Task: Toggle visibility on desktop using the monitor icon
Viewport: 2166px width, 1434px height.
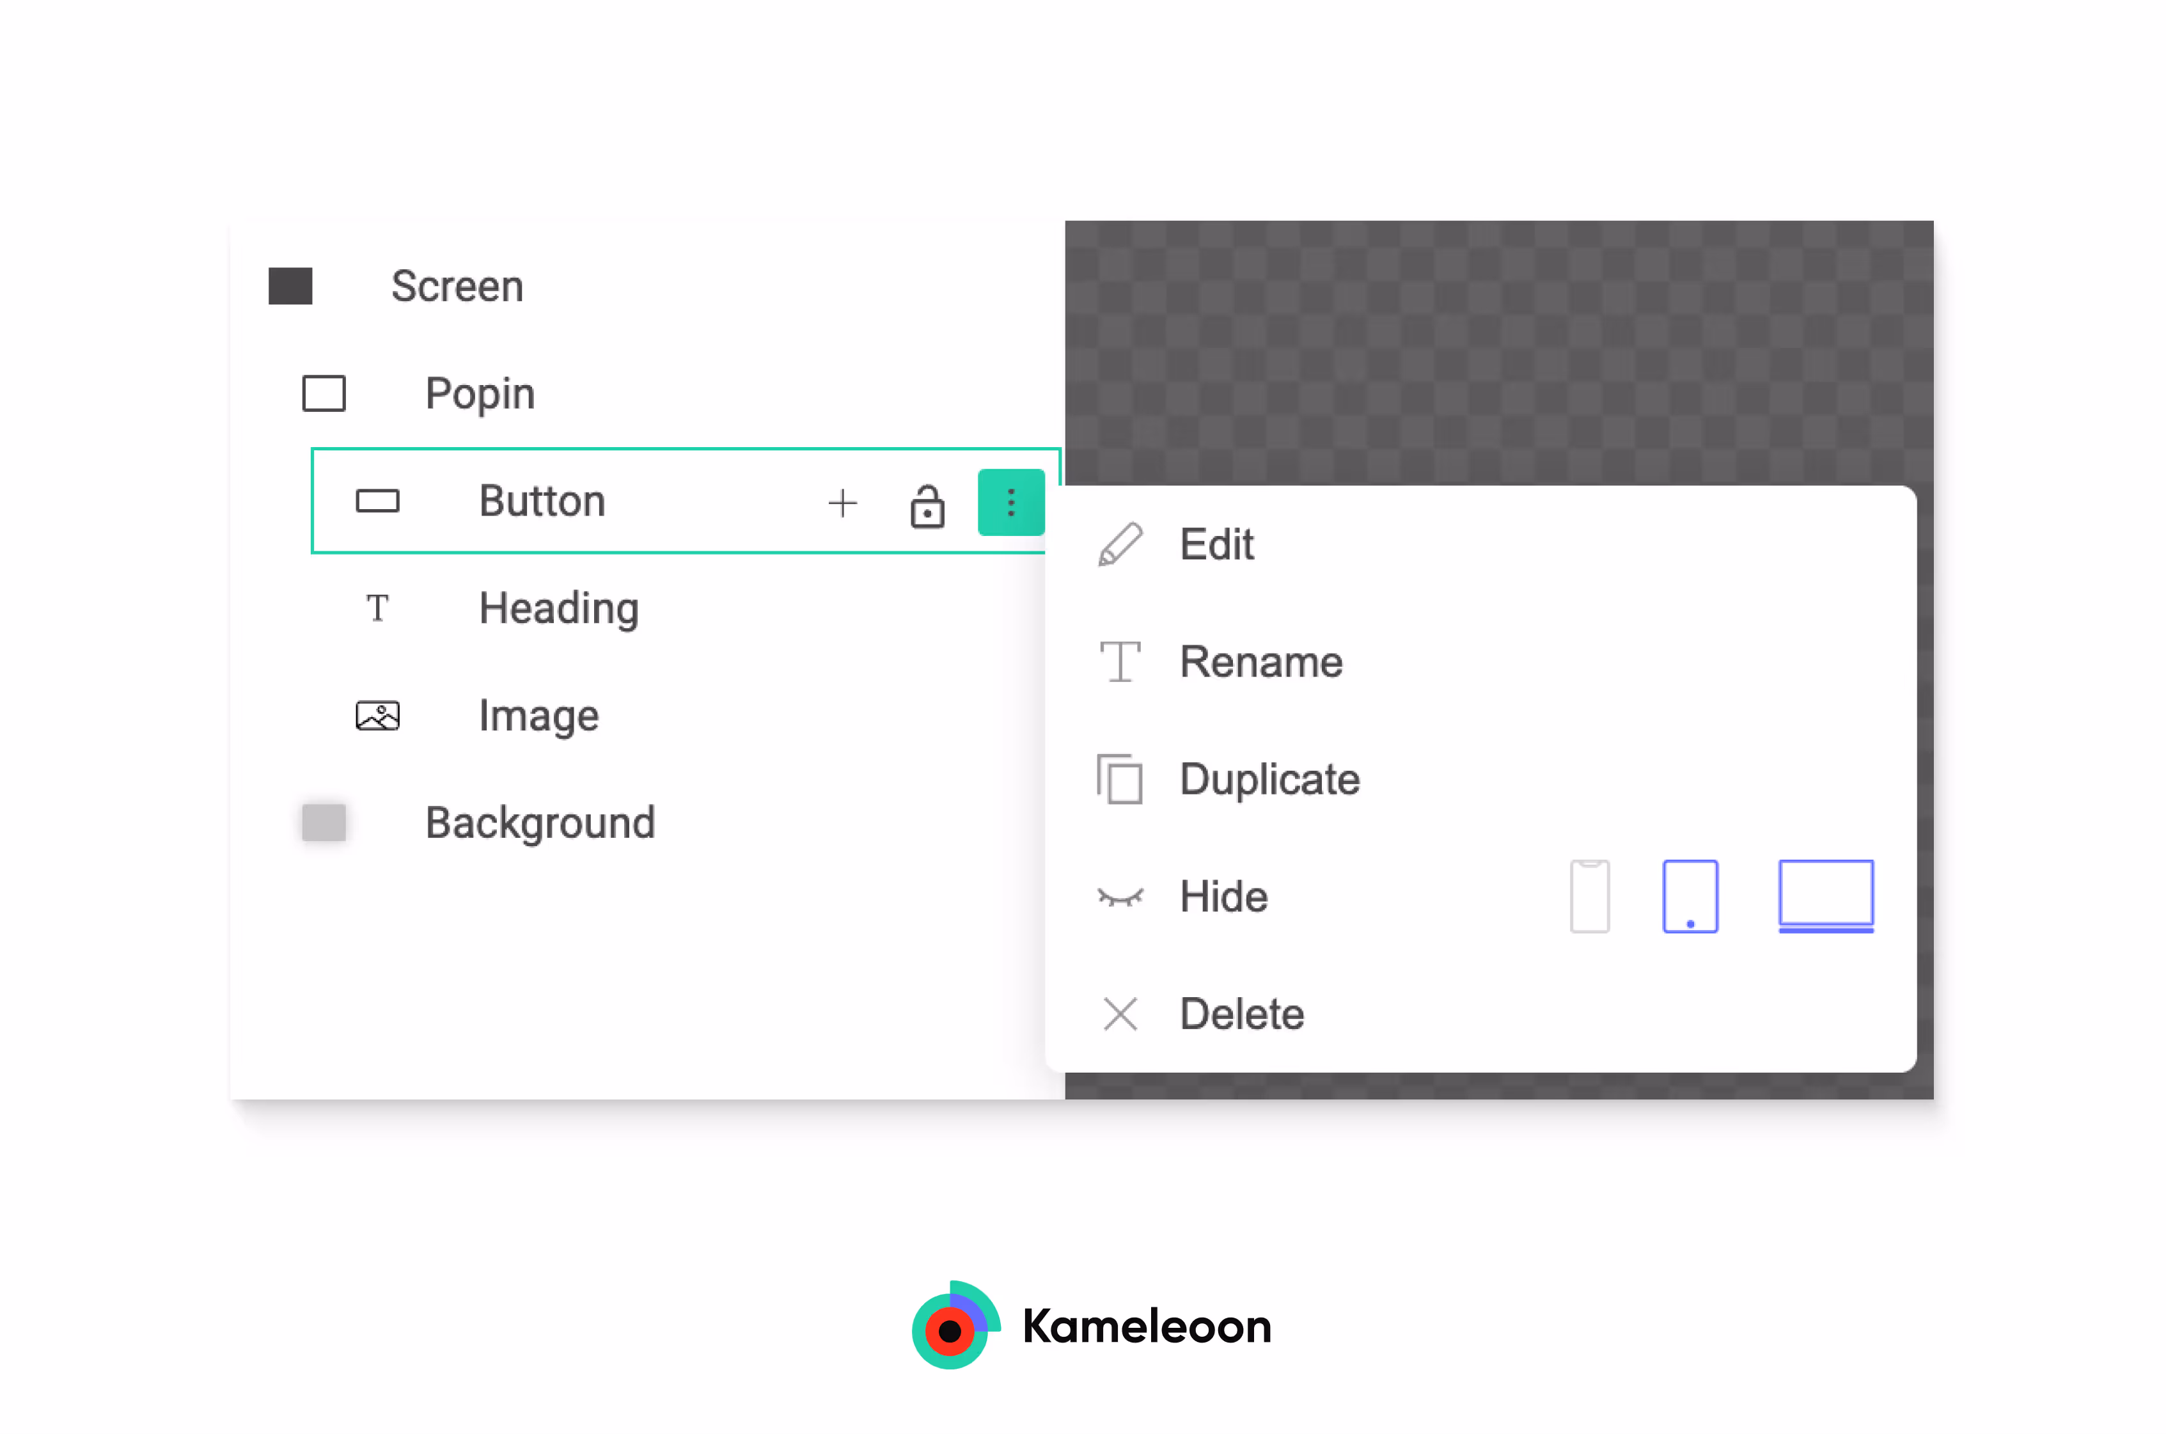Action: coord(1825,896)
